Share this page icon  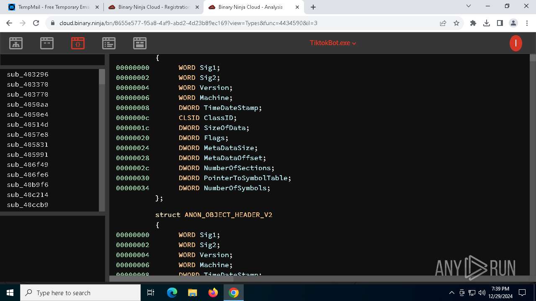pyautogui.click(x=443, y=23)
